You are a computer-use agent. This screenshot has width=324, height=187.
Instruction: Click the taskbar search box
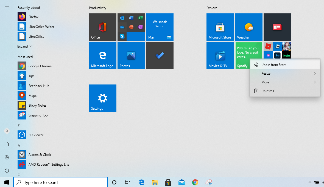60,182
